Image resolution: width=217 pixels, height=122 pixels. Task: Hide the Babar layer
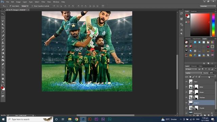pyautogui.click(x=186, y=87)
